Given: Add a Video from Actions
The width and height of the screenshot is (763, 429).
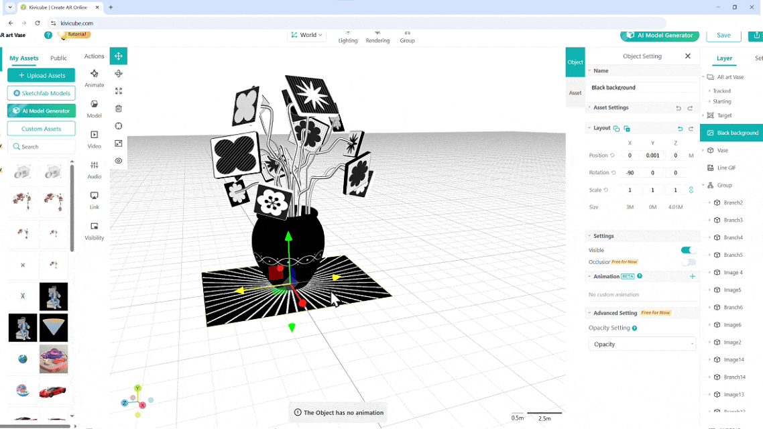Looking at the screenshot, I should pos(95,139).
